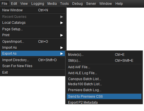The height and width of the screenshot is (111, 144).
Task: Choose New Window from File menu
Action: pyautogui.click(x=33, y=10)
